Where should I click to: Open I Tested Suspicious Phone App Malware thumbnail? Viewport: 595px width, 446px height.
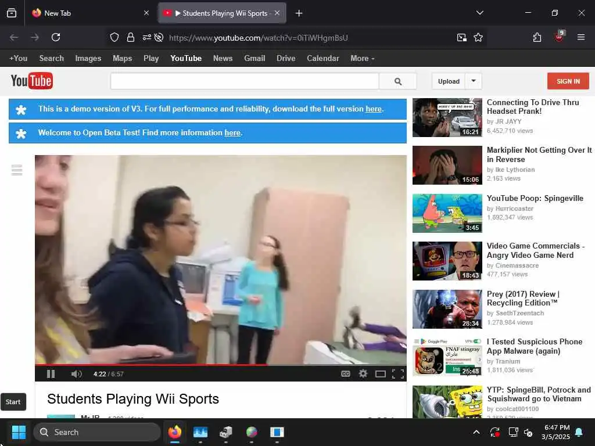click(x=447, y=357)
